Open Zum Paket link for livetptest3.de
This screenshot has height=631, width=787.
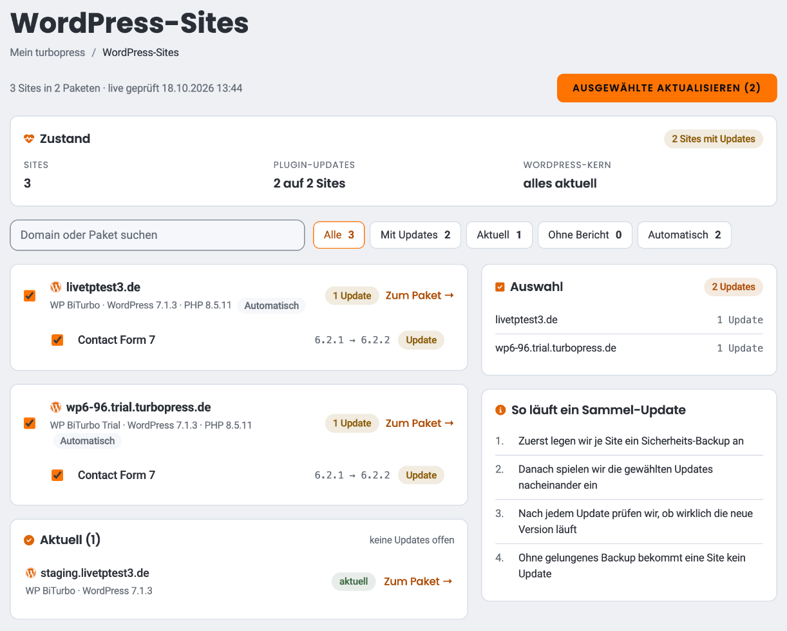pyautogui.click(x=420, y=296)
